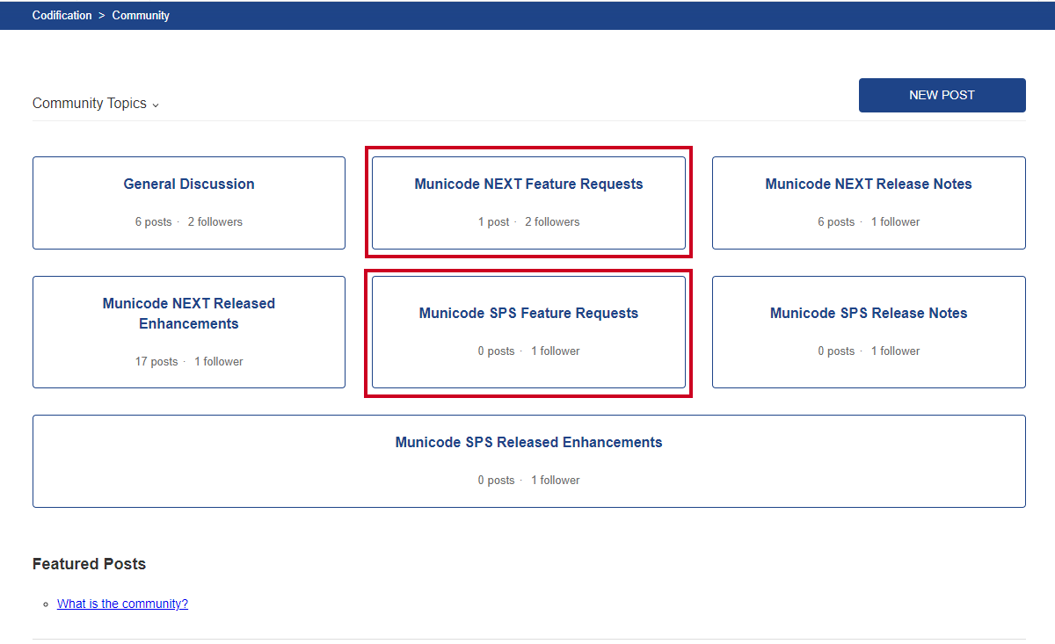1055x644 pixels.
Task: Open the 'What is the community?' post
Action: [x=122, y=604]
